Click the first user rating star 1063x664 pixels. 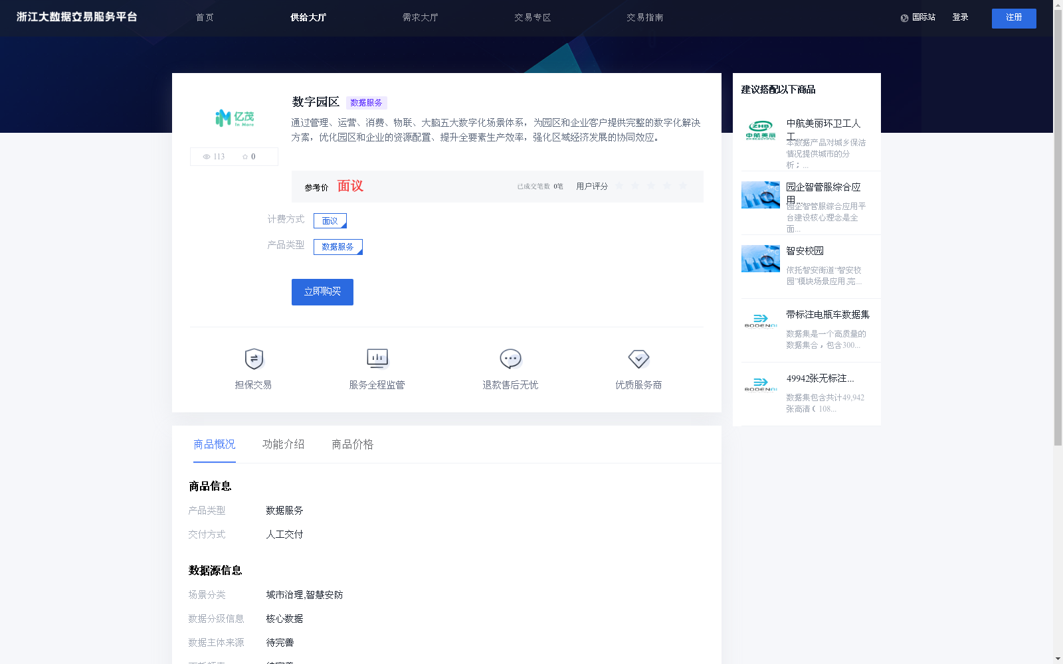[x=619, y=186]
